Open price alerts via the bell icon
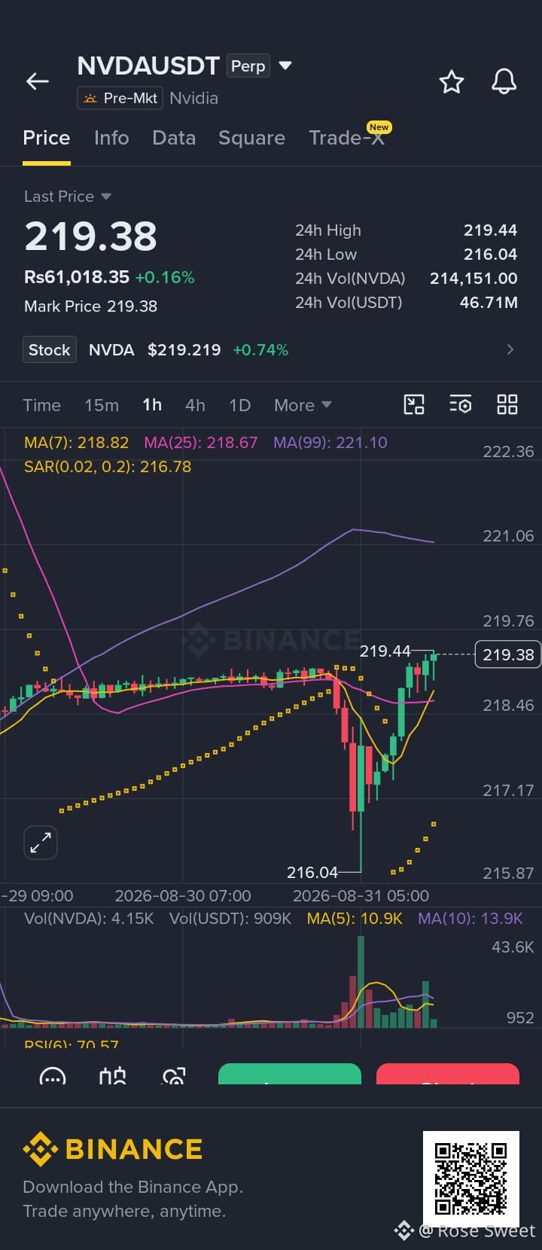 pos(504,81)
